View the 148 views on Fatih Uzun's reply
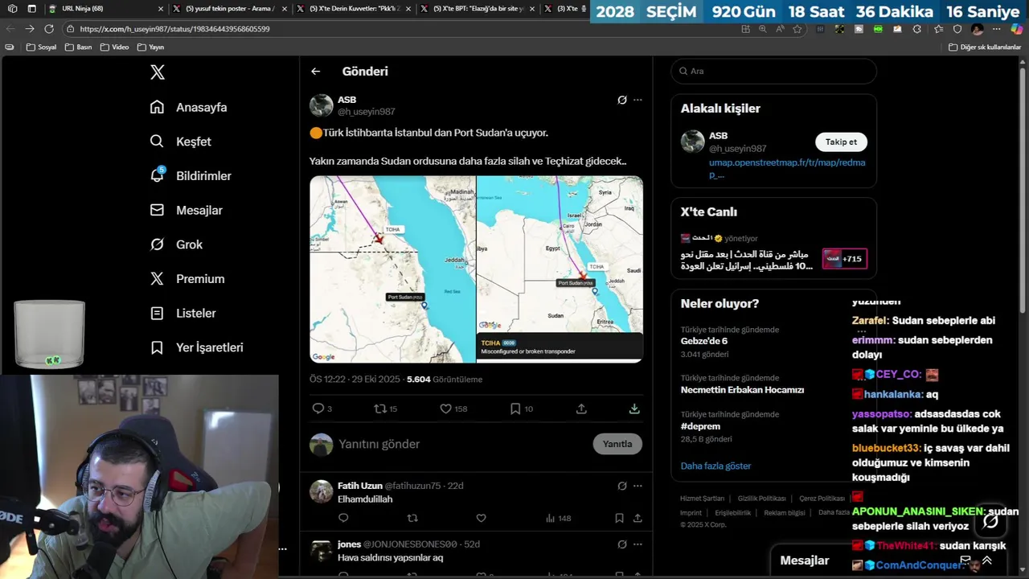 pyautogui.click(x=558, y=518)
